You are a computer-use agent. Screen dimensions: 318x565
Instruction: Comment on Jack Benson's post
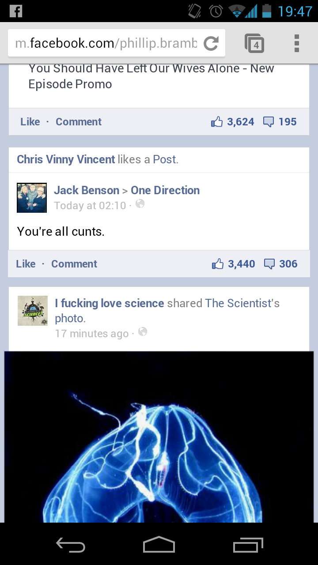pyautogui.click(x=74, y=264)
